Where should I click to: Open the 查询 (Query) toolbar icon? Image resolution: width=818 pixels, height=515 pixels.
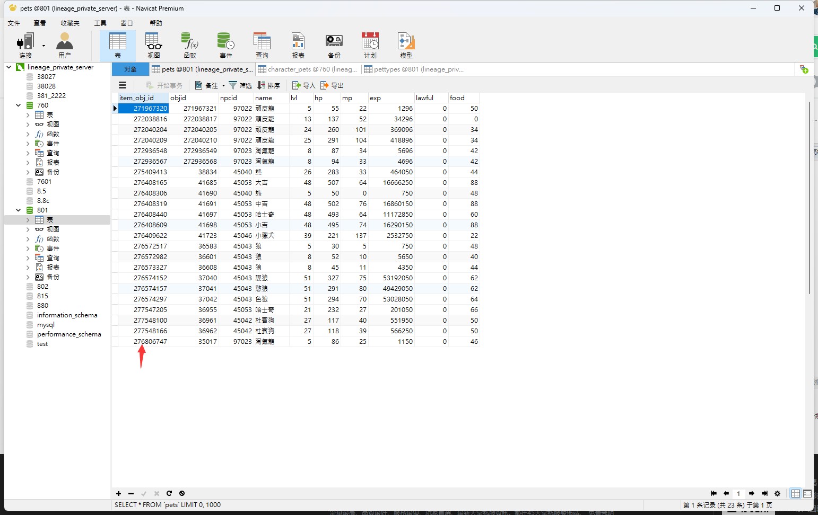click(262, 45)
